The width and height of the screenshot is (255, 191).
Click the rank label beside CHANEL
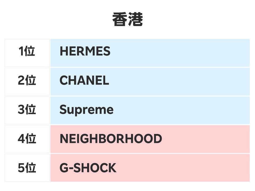[27, 81]
